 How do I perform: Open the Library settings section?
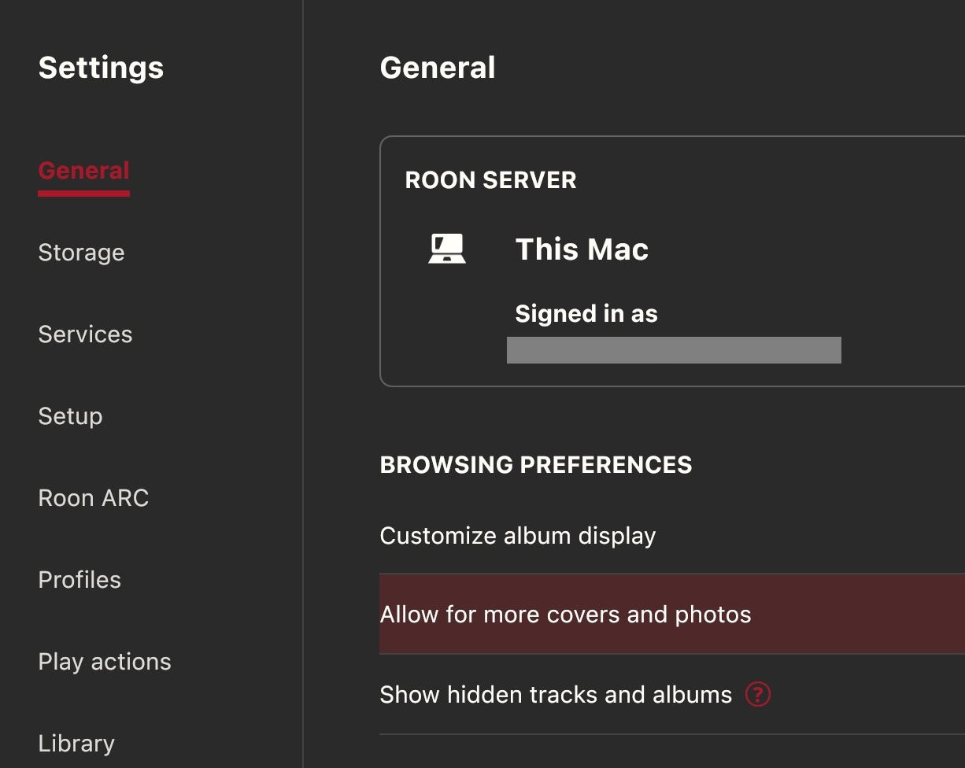tap(76, 743)
